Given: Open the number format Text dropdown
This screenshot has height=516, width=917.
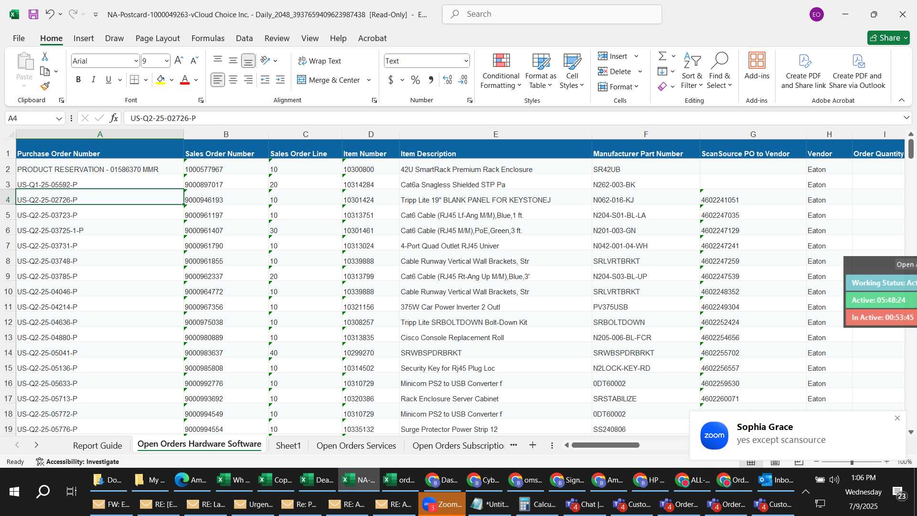Looking at the screenshot, I should [x=466, y=61].
